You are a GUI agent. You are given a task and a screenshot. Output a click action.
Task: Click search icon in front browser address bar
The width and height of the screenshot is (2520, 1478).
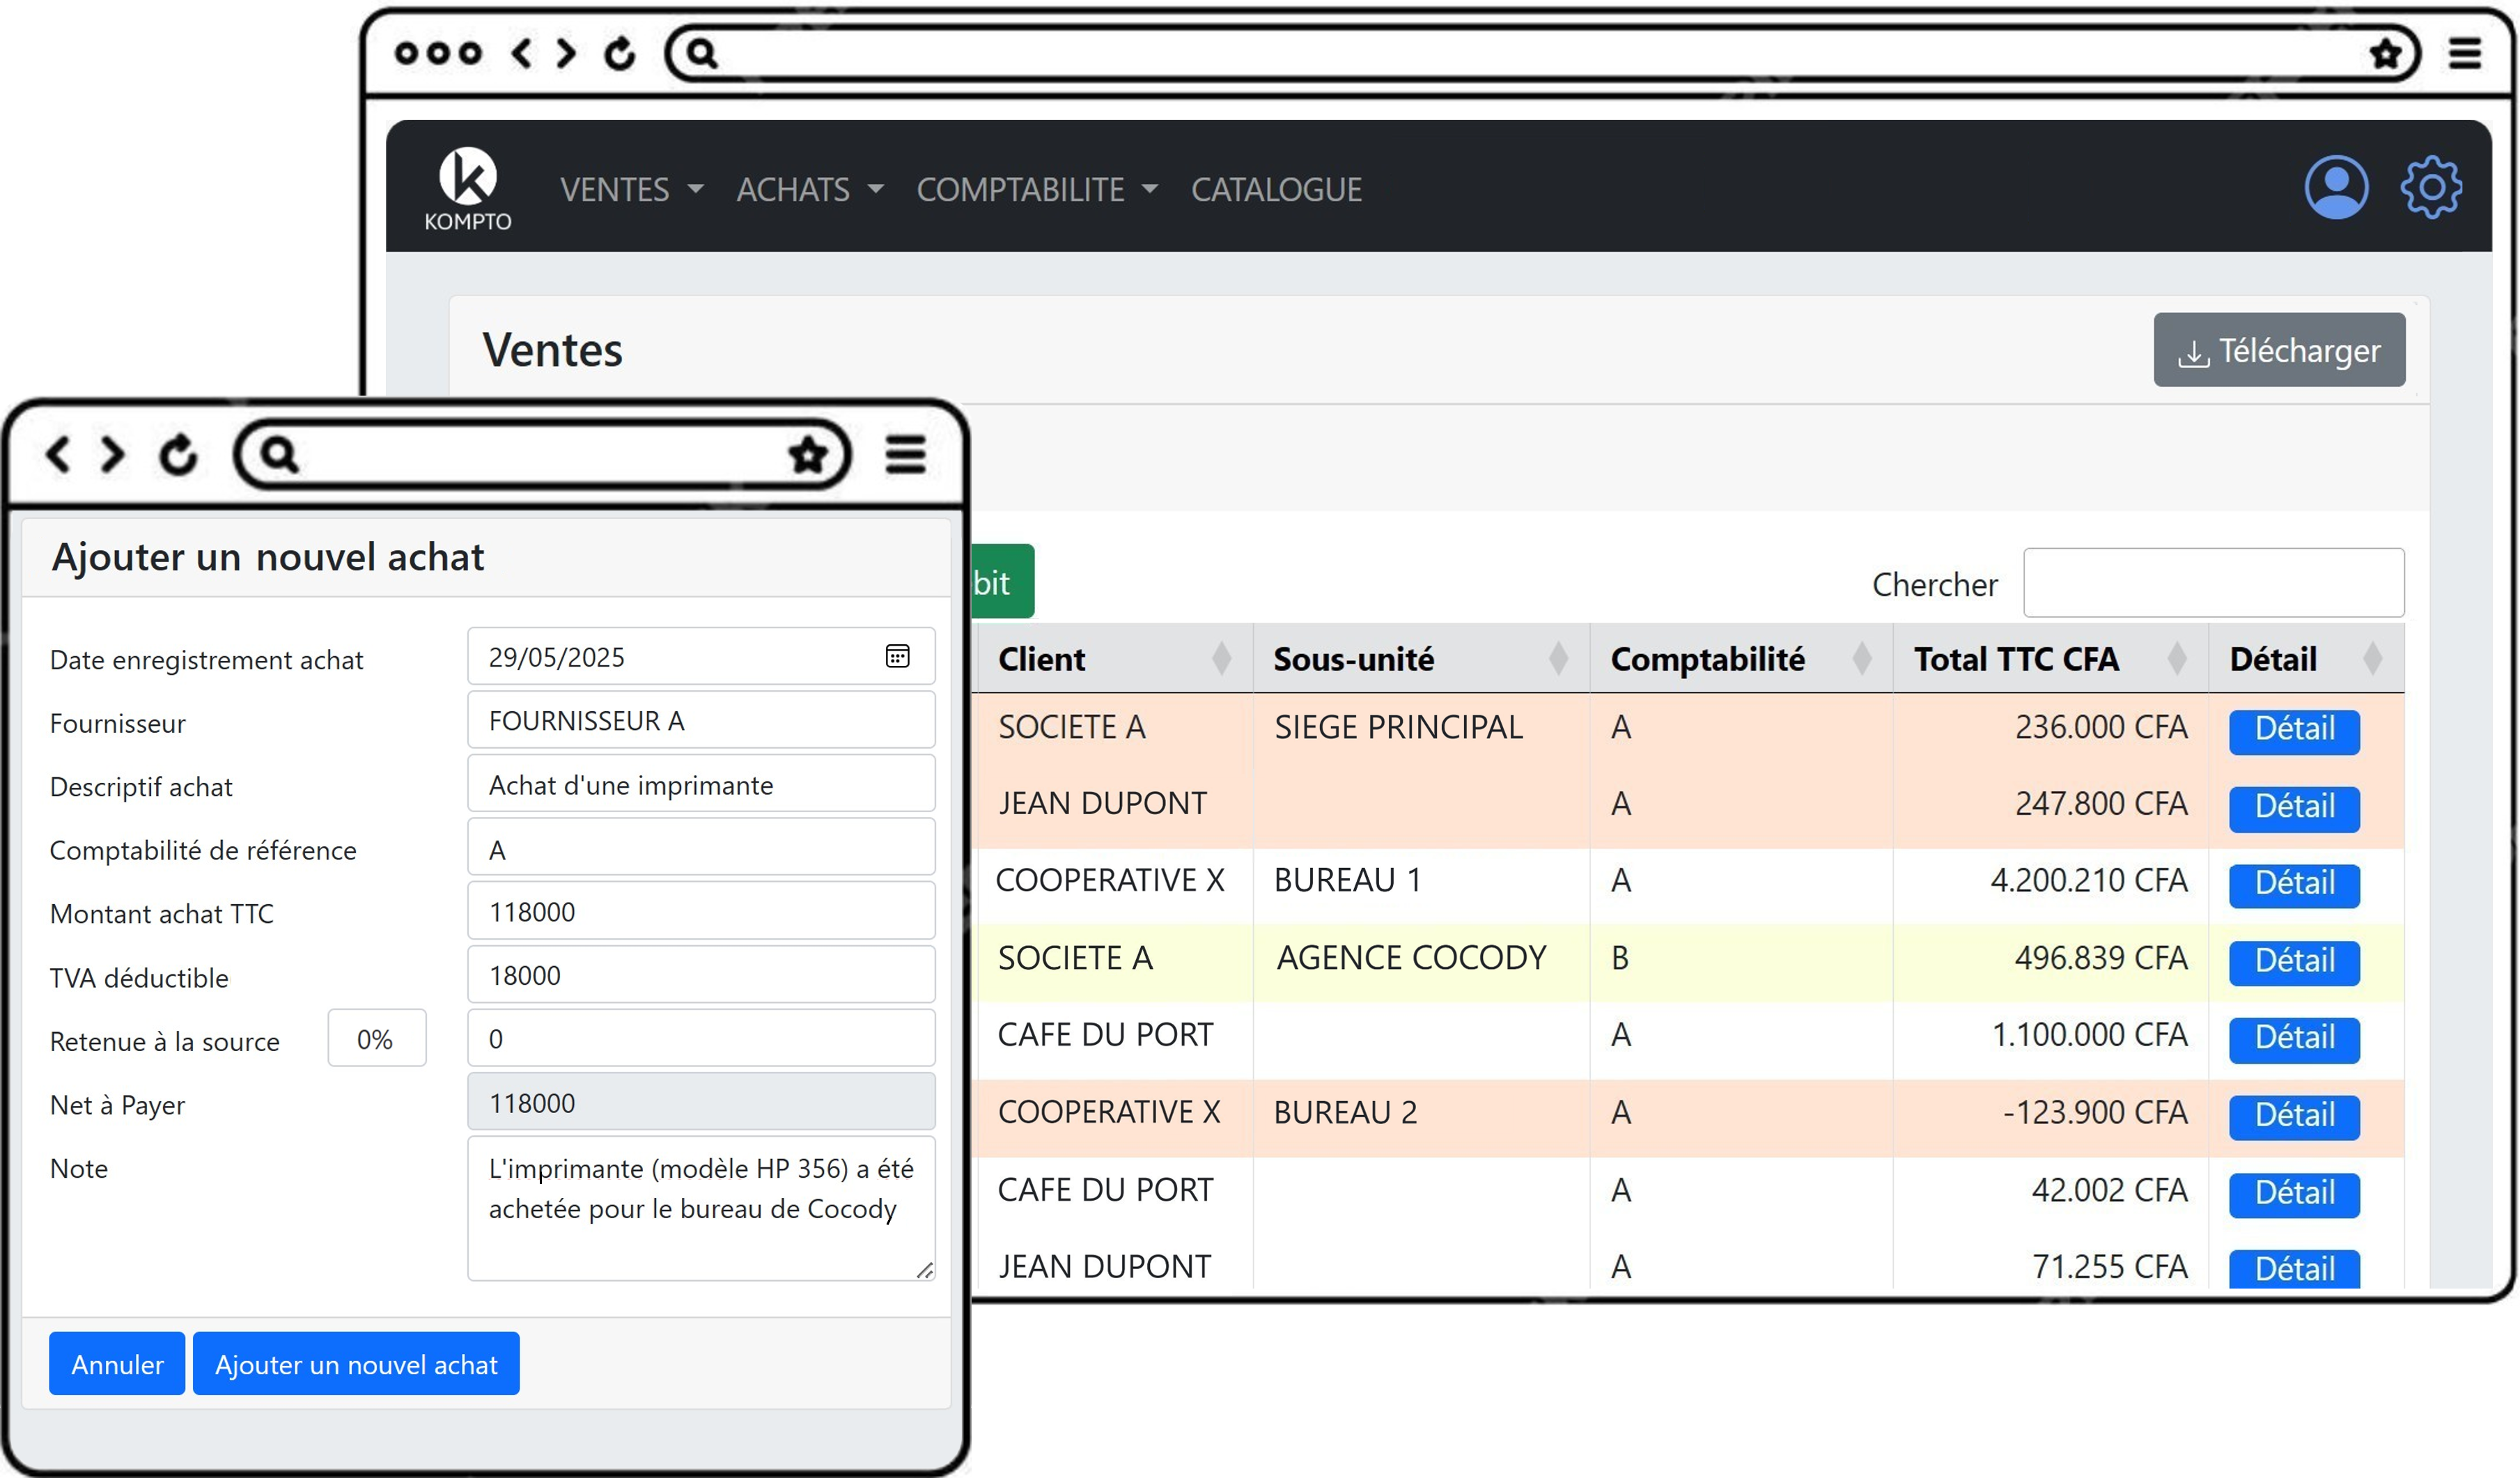click(279, 455)
